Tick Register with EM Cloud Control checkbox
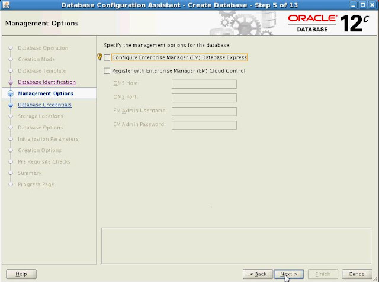The height and width of the screenshot is (282, 379). 107,71
